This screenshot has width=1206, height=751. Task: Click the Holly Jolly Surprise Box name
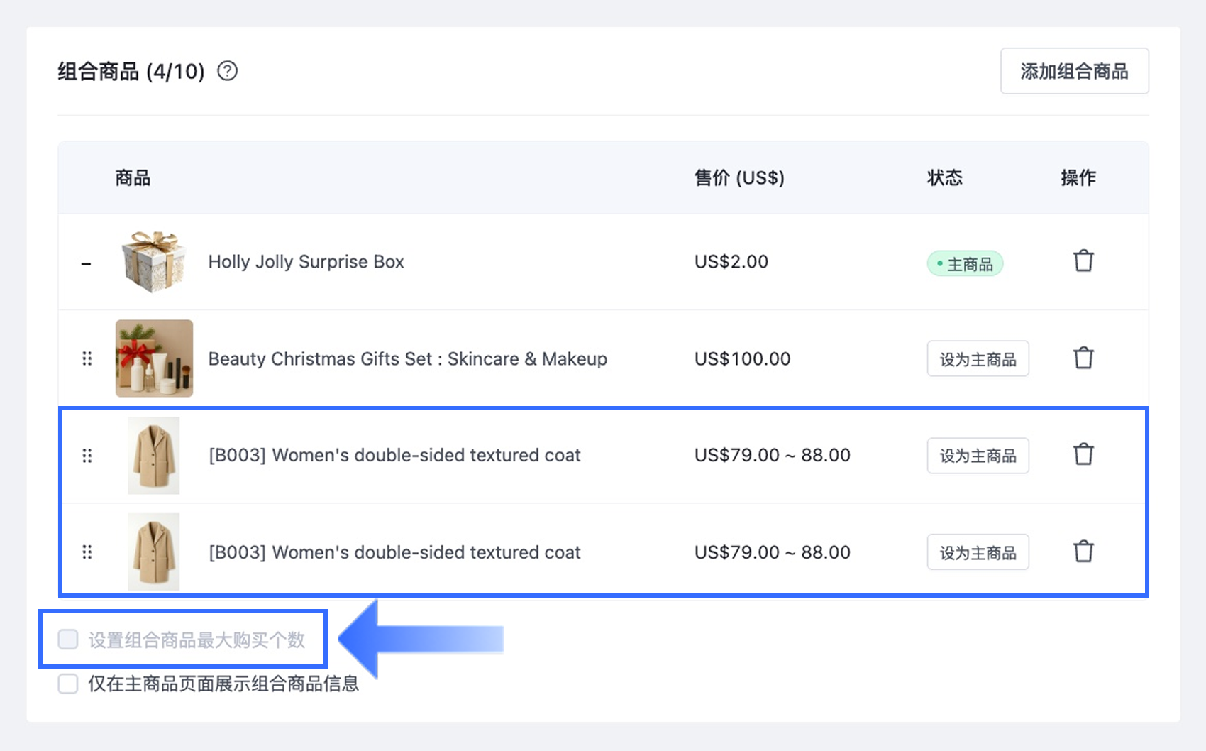(306, 262)
